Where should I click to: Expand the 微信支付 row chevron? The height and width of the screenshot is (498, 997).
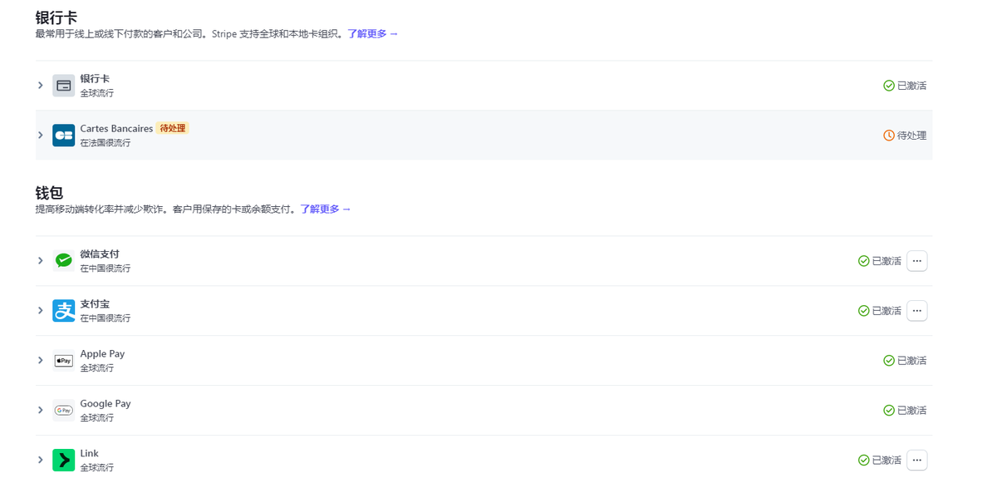(x=40, y=261)
